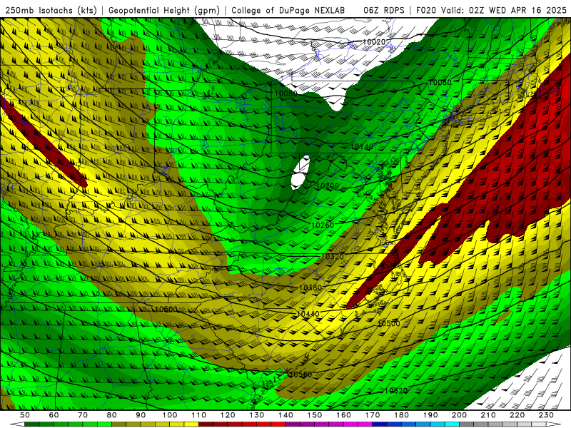Click the 10380 height contour label
This screenshot has width=571, height=428.
point(310,288)
